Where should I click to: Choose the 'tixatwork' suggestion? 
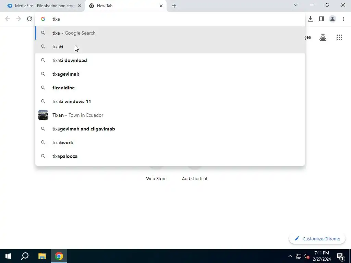170,142
